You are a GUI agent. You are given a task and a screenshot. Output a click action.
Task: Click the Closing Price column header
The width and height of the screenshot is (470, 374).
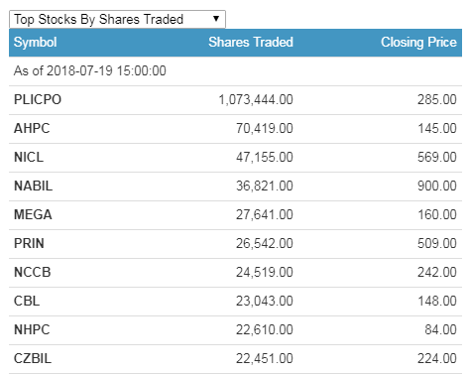point(418,43)
